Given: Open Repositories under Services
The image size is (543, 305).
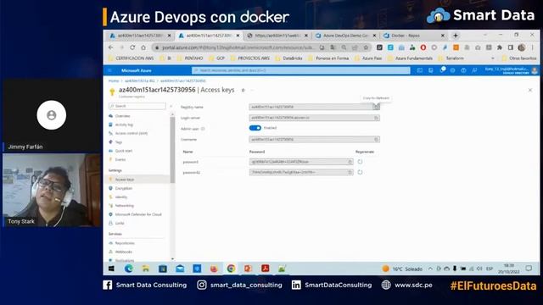Looking at the screenshot, I should (x=125, y=243).
